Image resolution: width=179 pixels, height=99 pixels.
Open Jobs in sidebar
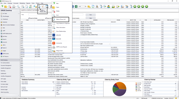4,28
